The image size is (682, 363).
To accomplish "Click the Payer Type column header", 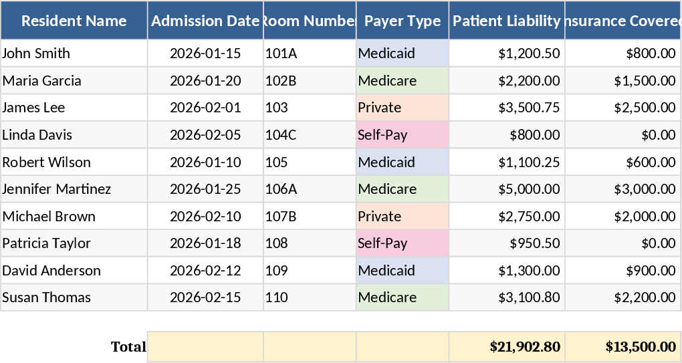I will 403,21.
